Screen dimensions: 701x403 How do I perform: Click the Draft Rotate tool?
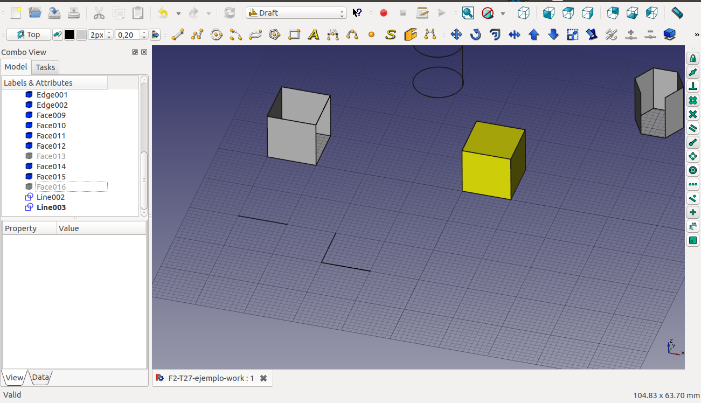pos(475,35)
